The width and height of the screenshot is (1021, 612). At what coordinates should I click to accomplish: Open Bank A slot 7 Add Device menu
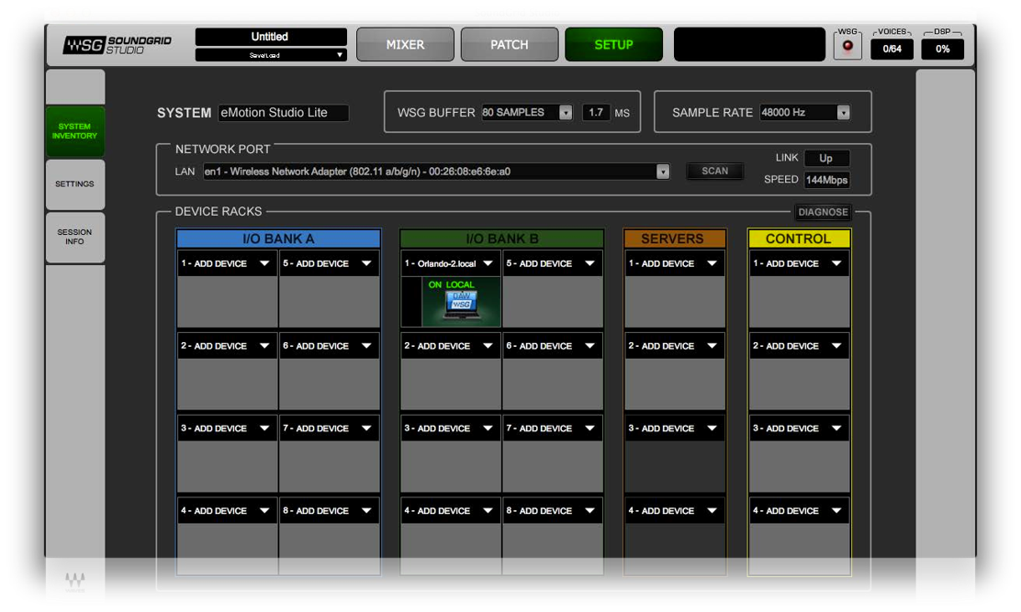point(328,428)
